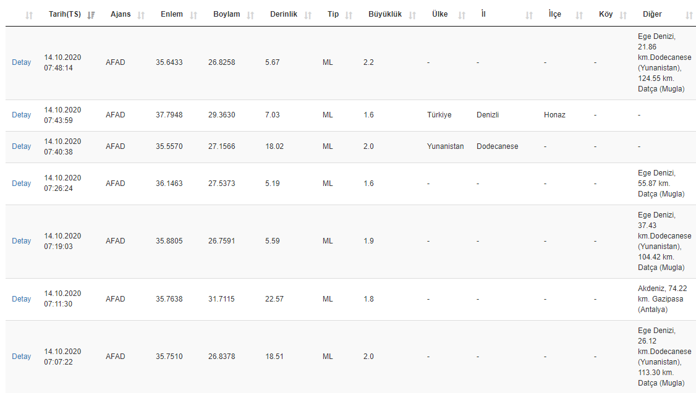Click sort arrows beside Ülke header
This screenshot has width=696, height=393.
coord(460,15)
